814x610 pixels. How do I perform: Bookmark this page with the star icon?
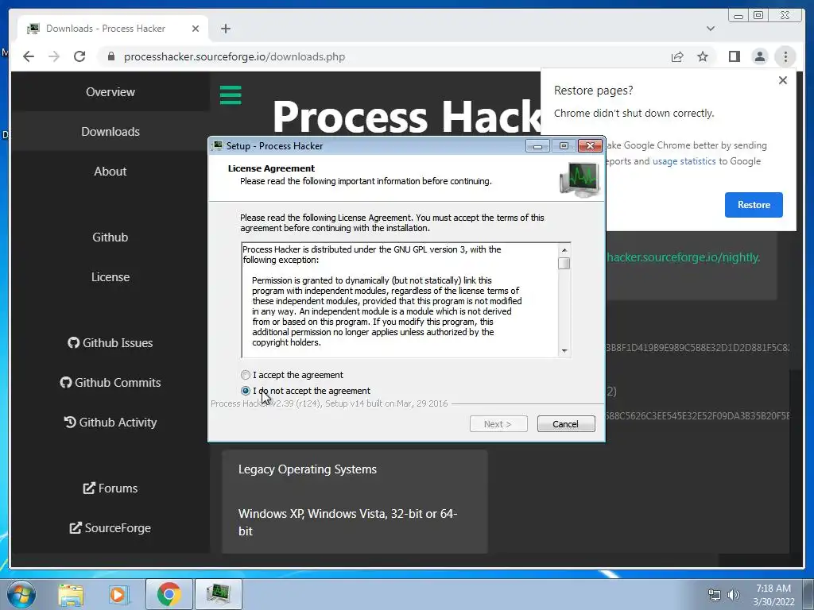click(703, 56)
